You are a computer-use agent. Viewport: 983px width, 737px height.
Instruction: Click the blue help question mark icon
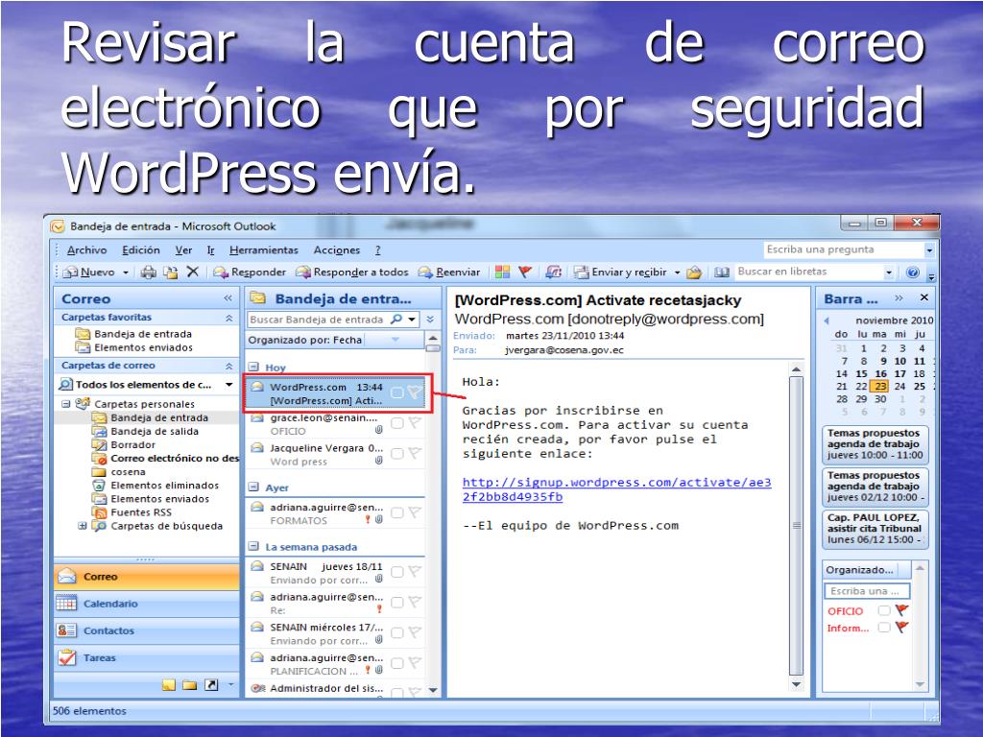pos(913,272)
